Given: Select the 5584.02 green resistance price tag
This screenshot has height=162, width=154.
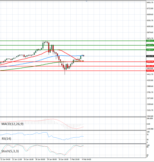Looking at the screenshot, I should pos(150,41).
